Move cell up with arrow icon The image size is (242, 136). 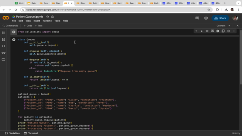[x=196, y=31]
